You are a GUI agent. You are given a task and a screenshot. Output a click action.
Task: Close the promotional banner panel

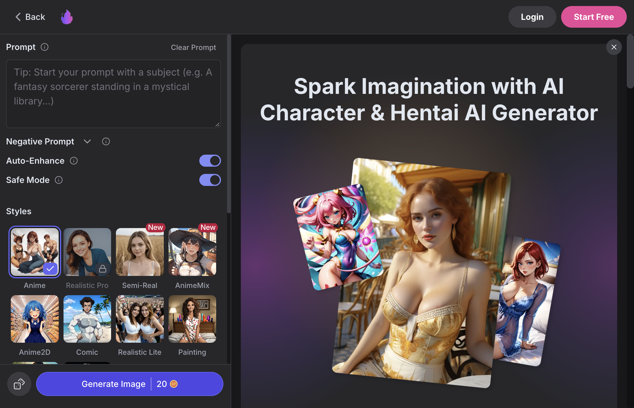tap(614, 47)
